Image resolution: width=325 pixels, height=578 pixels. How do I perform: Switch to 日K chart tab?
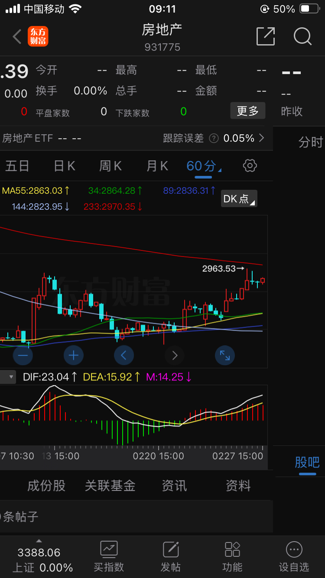[x=64, y=166]
